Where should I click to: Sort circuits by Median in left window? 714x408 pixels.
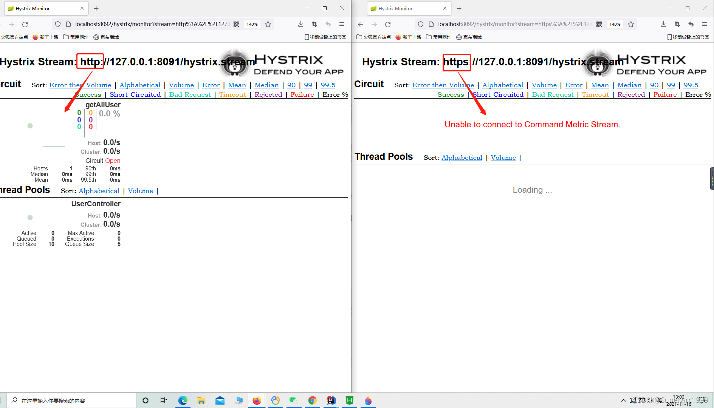pyautogui.click(x=266, y=85)
